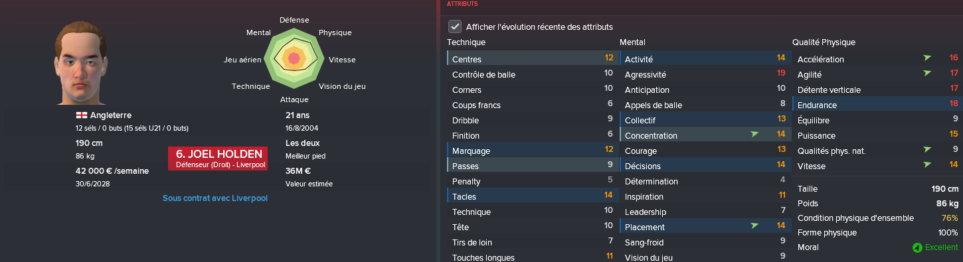Viewport: 963px width, 262px height.
Task: Click the attribute polygon radar chart
Action: pyautogui.click(x=293, y=59)
